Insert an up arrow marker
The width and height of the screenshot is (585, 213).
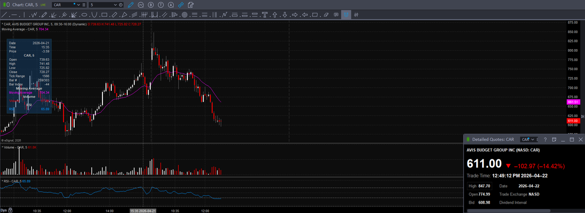click(x=275, y=15)
